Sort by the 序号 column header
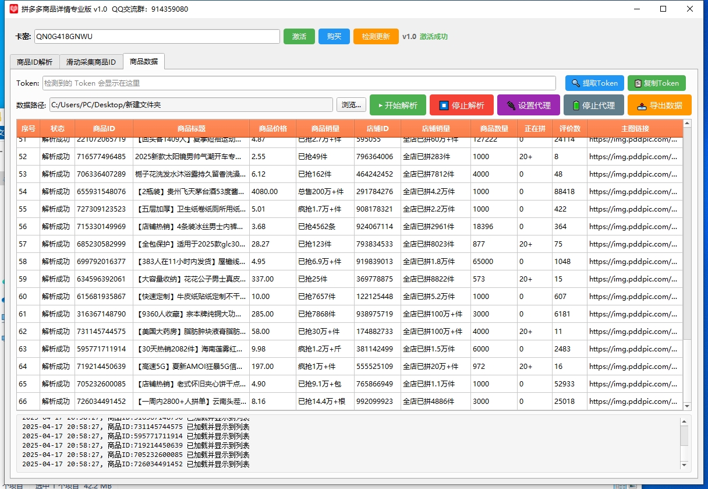This screenshot has width=708, height=489. click(x=29, y=128)
